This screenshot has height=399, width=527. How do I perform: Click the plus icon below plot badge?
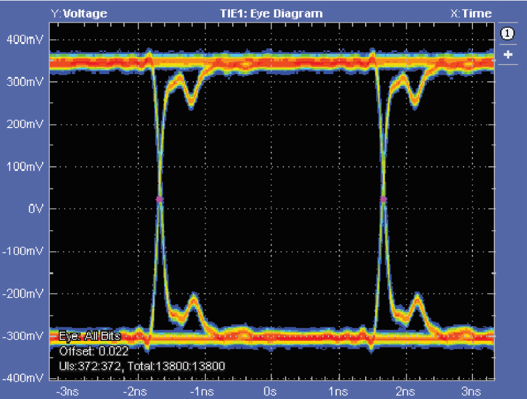(x=507, y=55)
